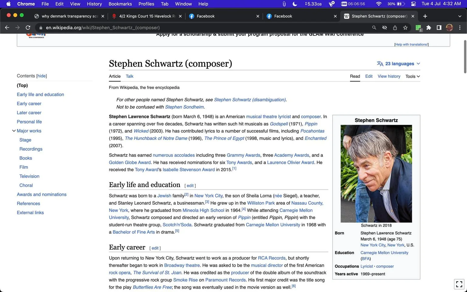Edit the Early life and education section
467x292 pixels.
click(x=190, y=186)
